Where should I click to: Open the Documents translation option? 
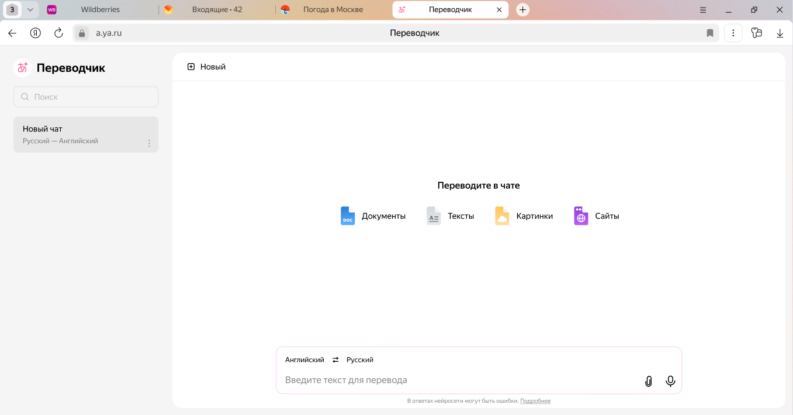(x=373, y=216)
